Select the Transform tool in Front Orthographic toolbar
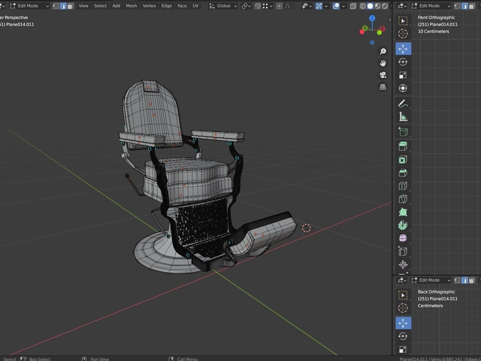481x361 pixels. point(403,88)
